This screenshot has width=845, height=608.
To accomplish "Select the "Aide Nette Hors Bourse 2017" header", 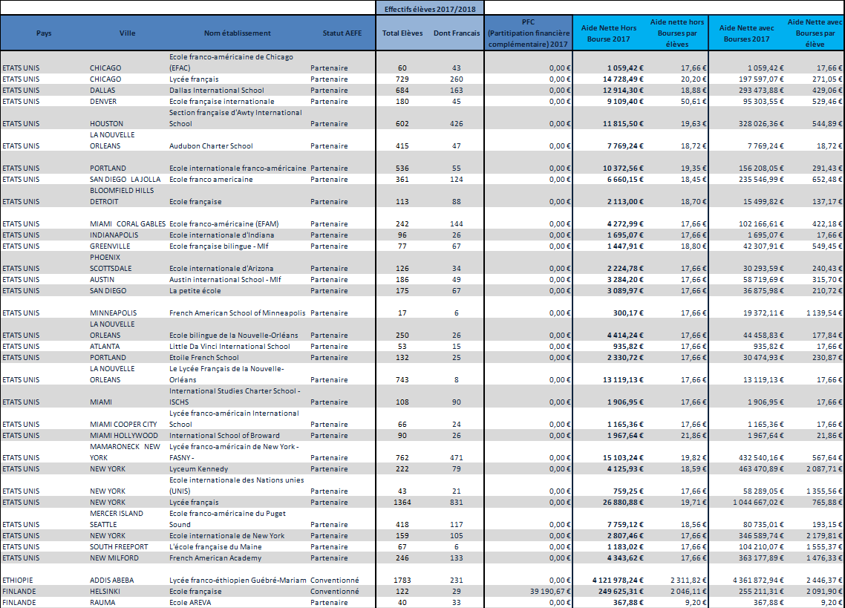I will click(610, 33).
